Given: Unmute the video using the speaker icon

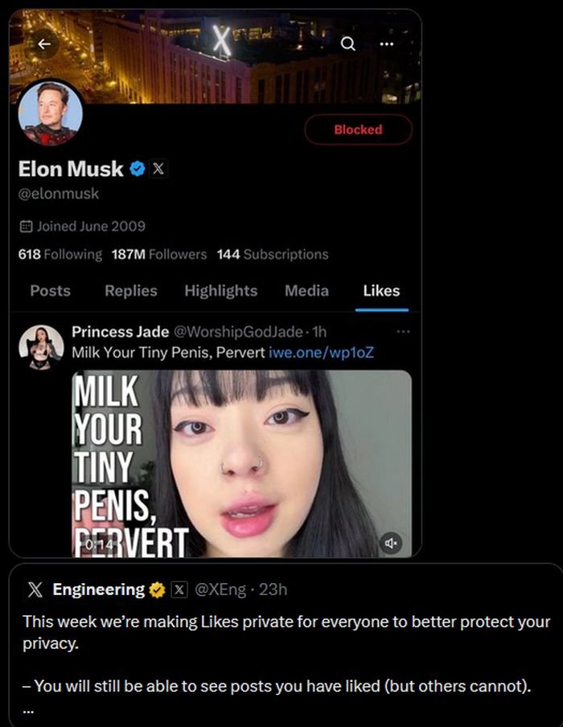Looking at the screenshot, I should 392,543.
